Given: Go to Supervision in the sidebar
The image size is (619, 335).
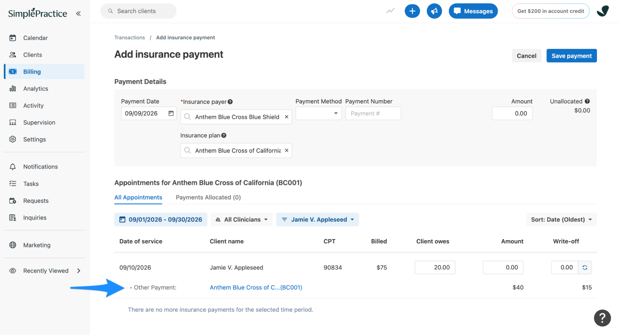Looking at the screenshot, I should coord(44,122).
